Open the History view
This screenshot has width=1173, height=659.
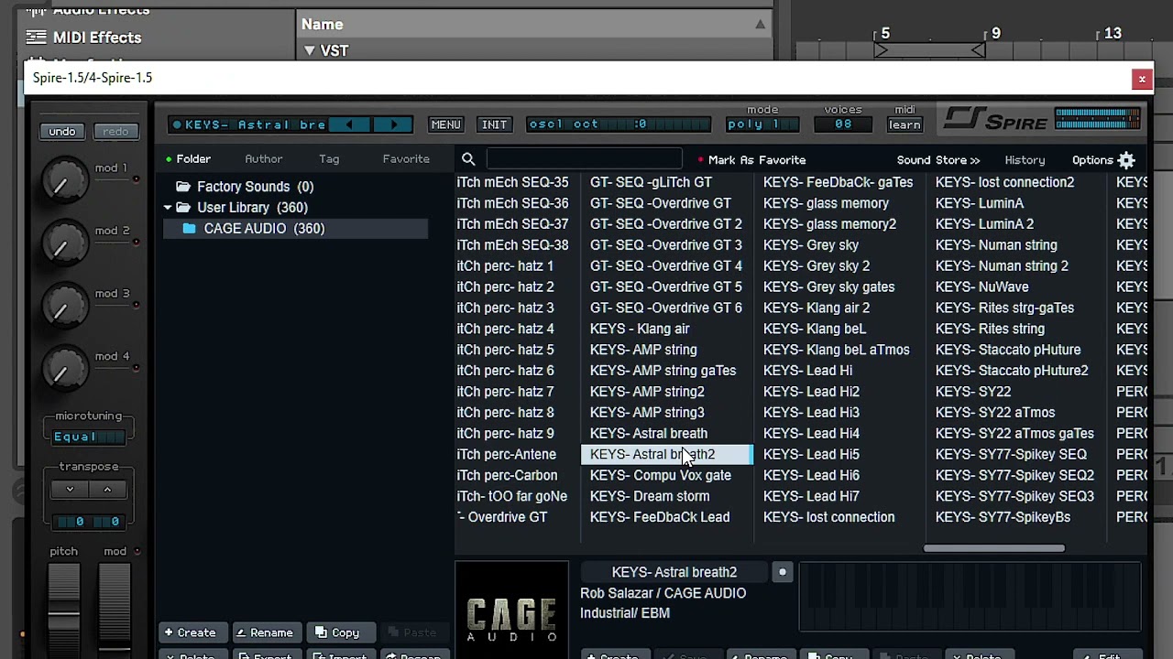coord(1025,160)
